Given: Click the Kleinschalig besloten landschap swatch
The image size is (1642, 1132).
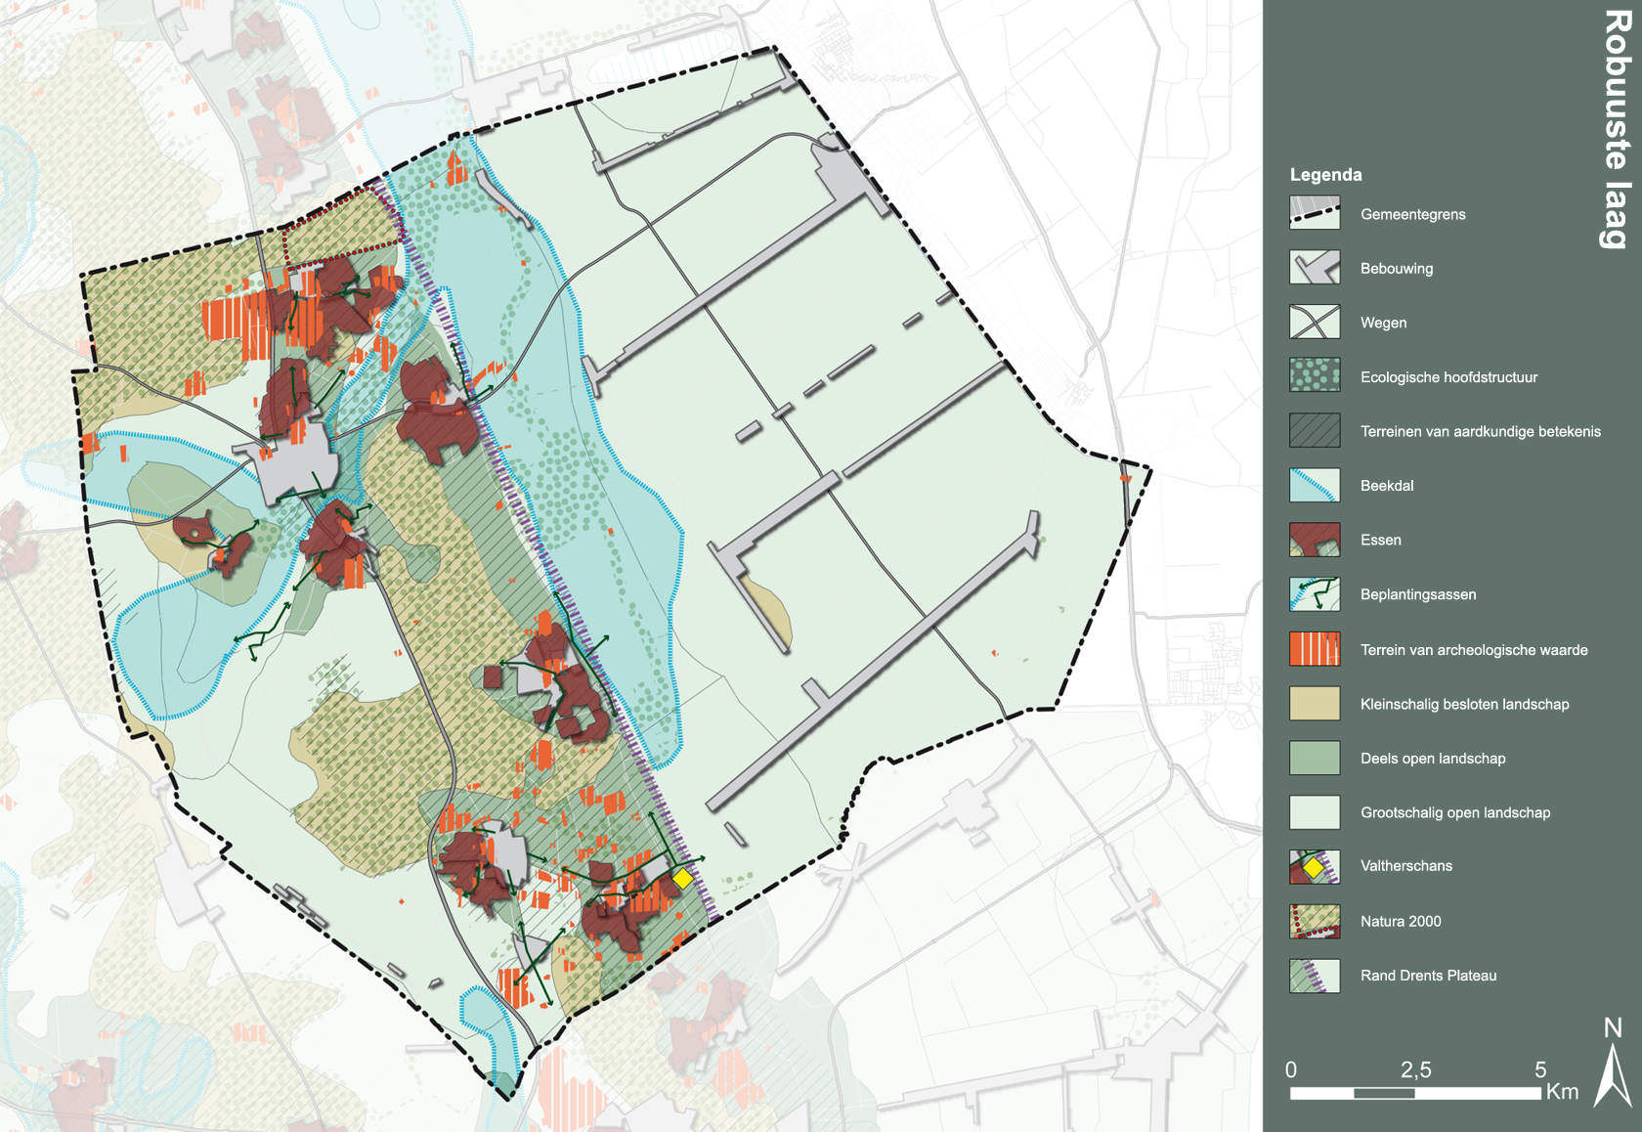Looking at the screenshot, I should click(x=1314, y=704).
